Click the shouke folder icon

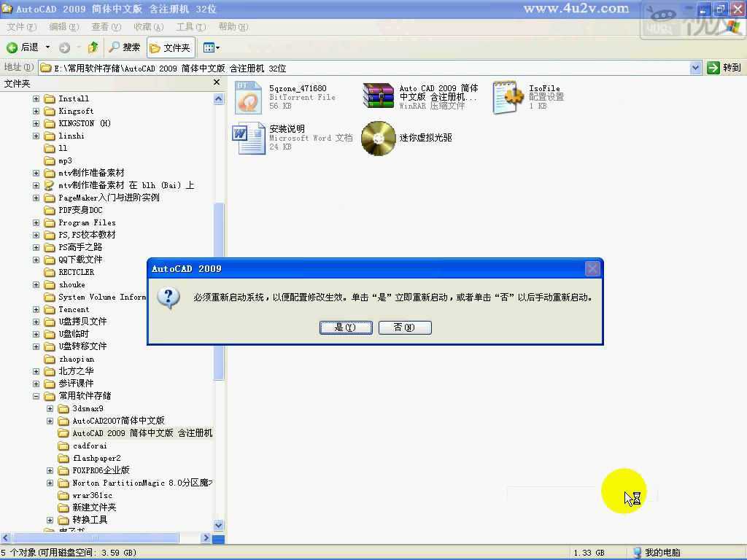point(49,284)
